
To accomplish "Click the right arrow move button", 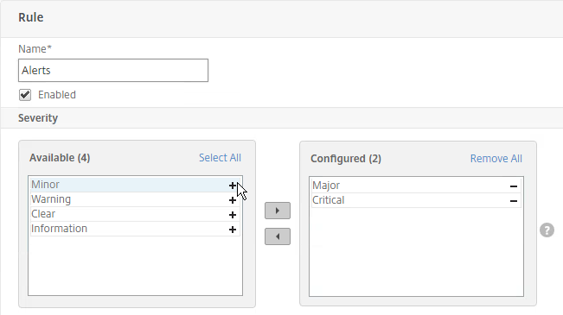I will (x=278, y=211).
